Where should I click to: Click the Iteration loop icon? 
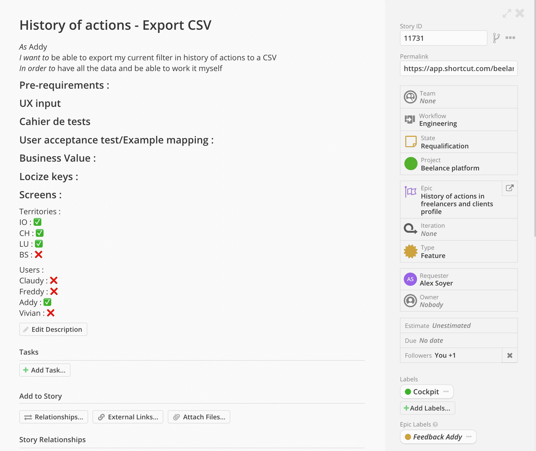coord(410,229)
